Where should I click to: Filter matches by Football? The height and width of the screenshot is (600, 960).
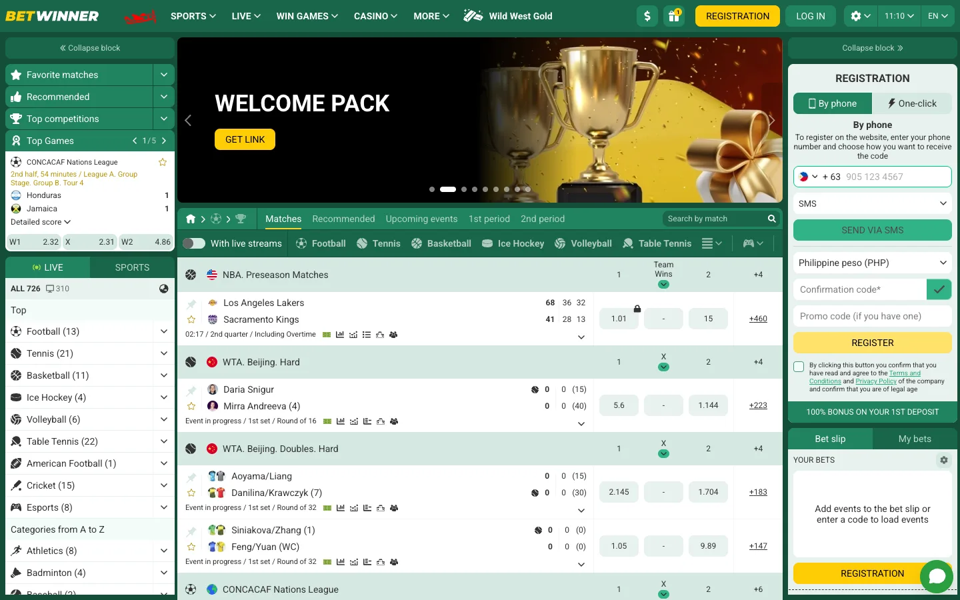[321, 243]
